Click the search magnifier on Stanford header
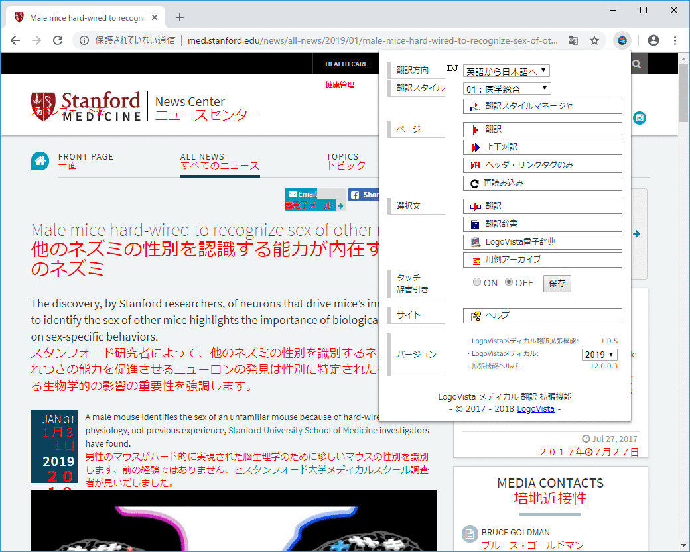690x552 pixels. tap(637, 64)
